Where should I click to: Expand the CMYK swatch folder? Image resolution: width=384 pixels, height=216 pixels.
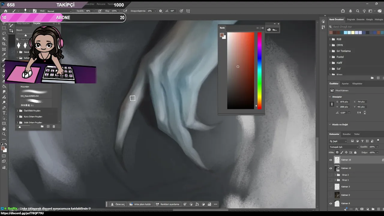tap(330, 45)
